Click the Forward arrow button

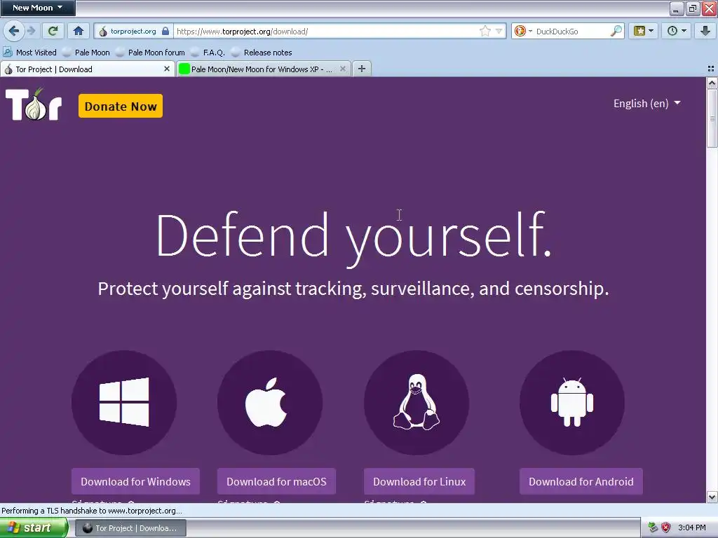click(31, 31)
